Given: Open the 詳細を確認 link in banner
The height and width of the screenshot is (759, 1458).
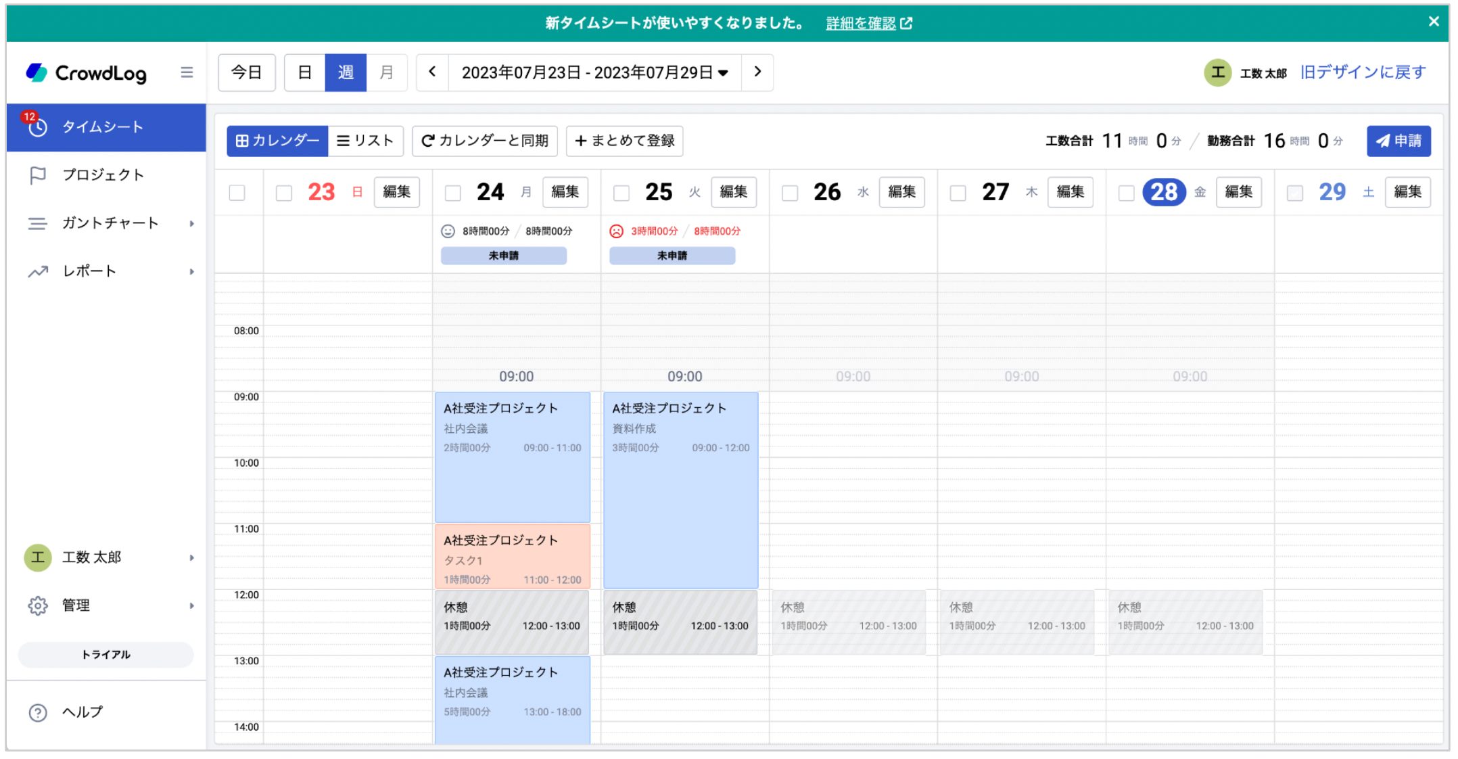Looking at the screenshot, I should coord(860,23).
